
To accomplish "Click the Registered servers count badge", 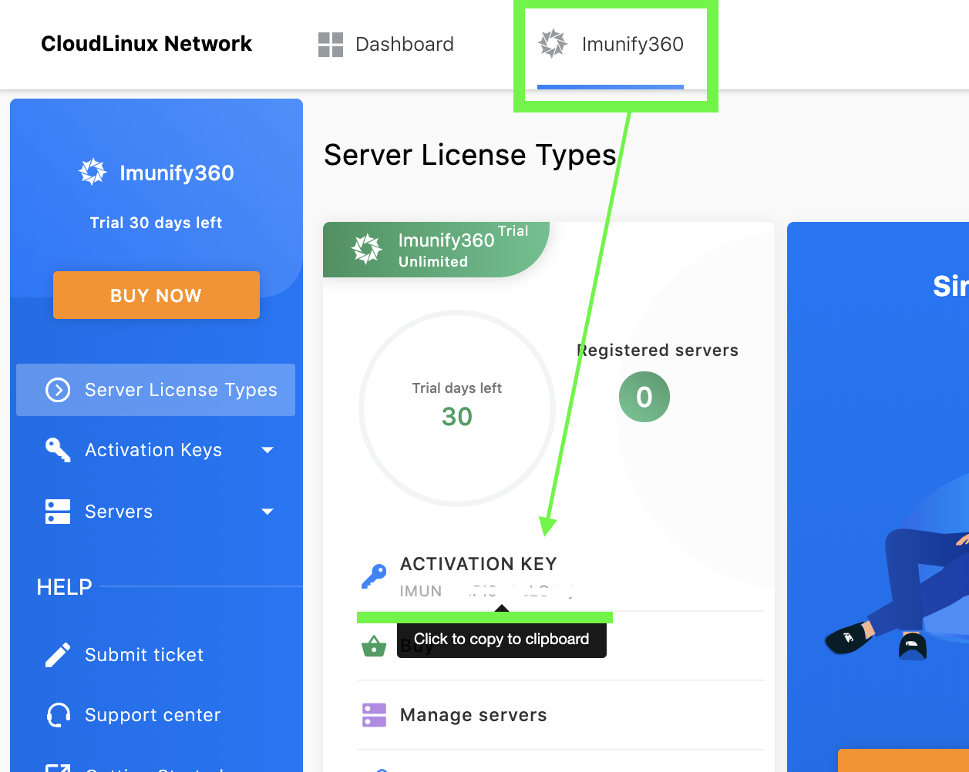I will tap(644, 398).
